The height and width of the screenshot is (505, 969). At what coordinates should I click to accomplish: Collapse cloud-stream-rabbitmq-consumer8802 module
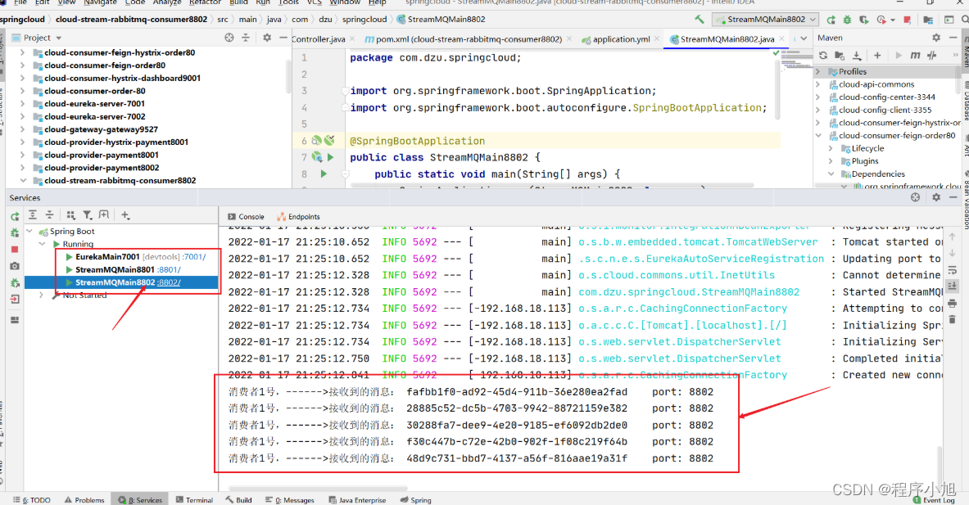tap(23, 181)
